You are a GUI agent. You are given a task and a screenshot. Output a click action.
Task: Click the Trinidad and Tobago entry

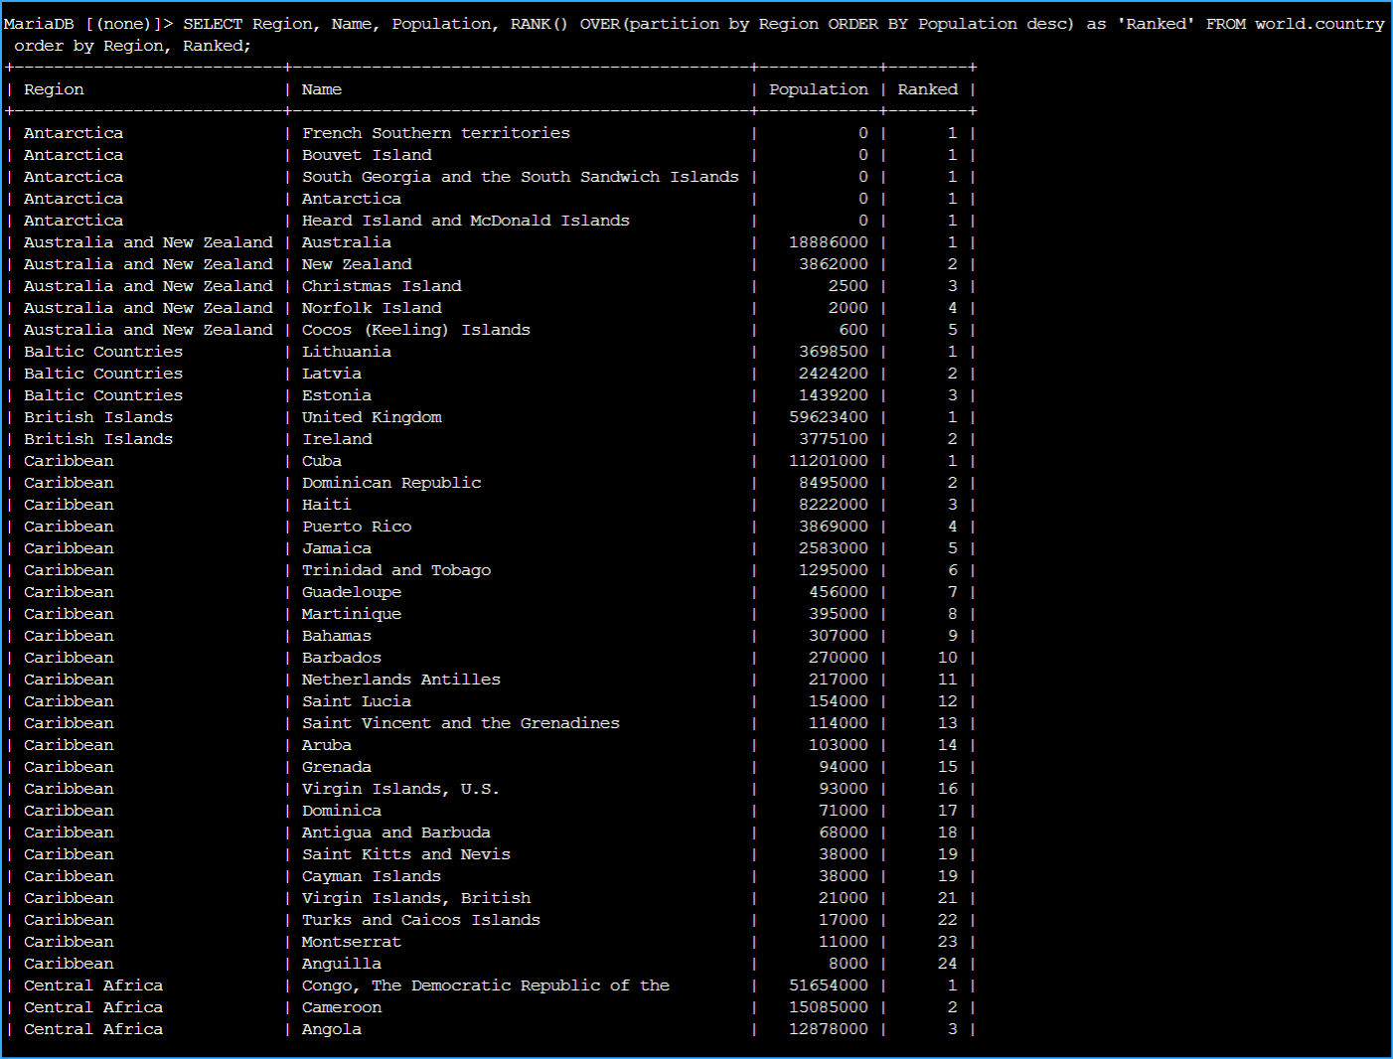[x=395, y=570]
